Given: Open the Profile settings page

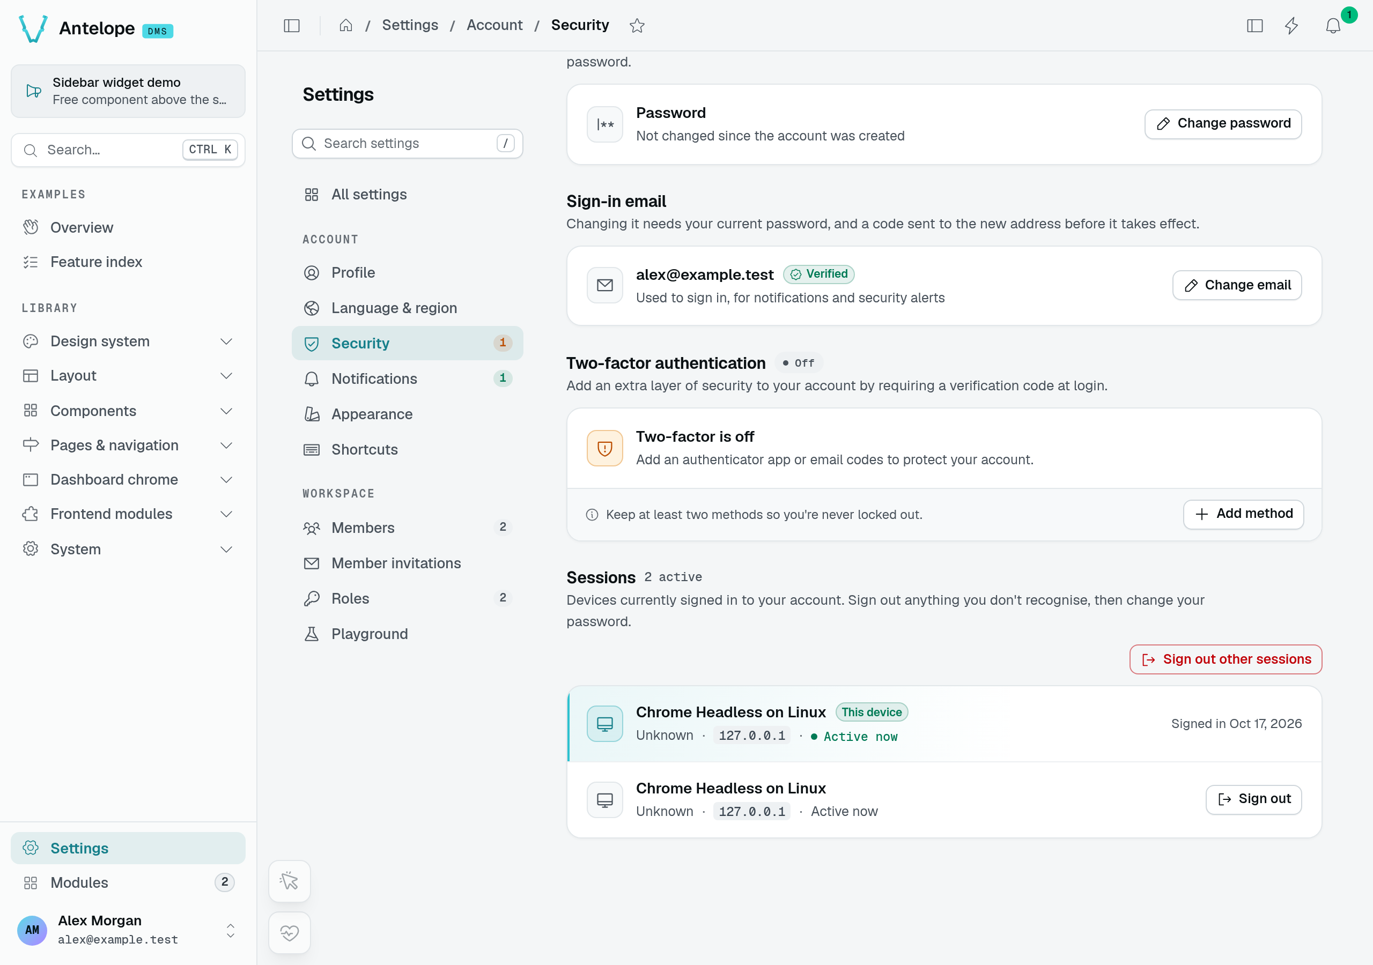Looking at the screenshot, I should point(407,273).
